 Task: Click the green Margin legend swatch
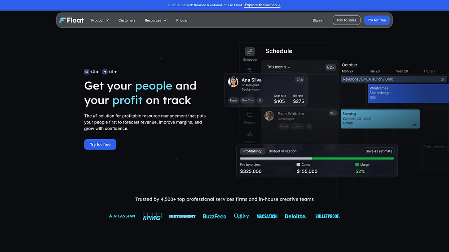tap(357, 165)
